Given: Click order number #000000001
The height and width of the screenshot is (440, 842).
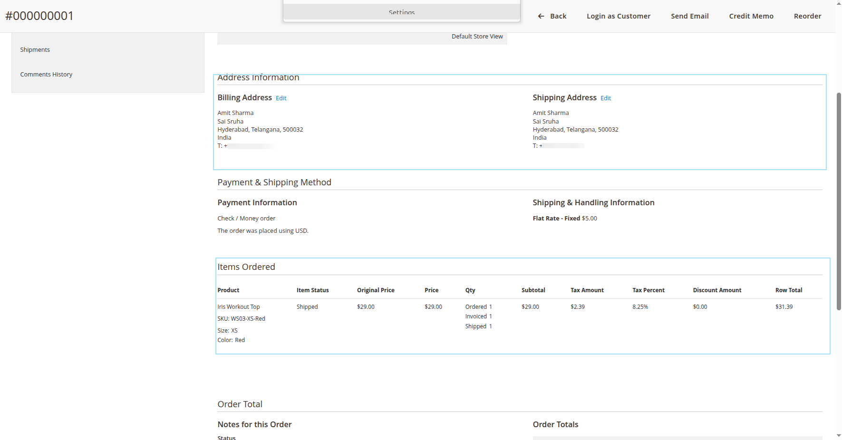Looking at the screenshot, I should (x=39, y=16).
